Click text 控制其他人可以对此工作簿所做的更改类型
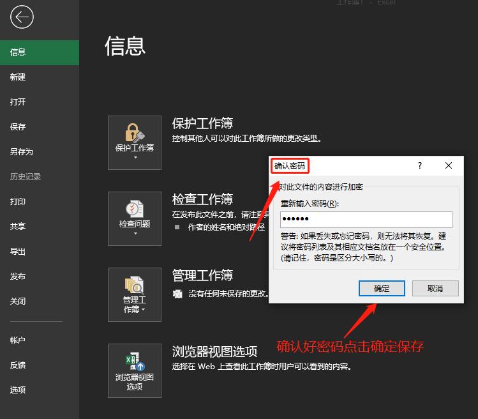478x419 pixels. 246,139
